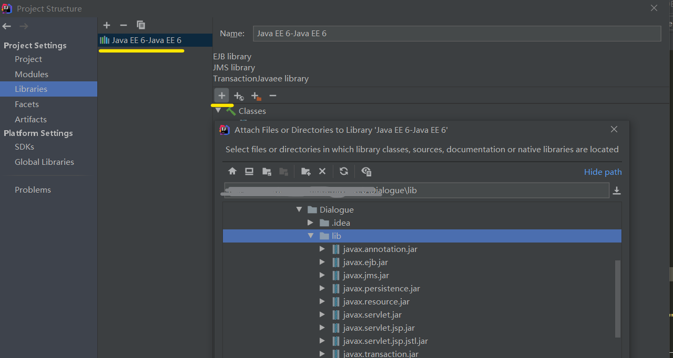Open Global Libraries page

[x=44, y=162]
